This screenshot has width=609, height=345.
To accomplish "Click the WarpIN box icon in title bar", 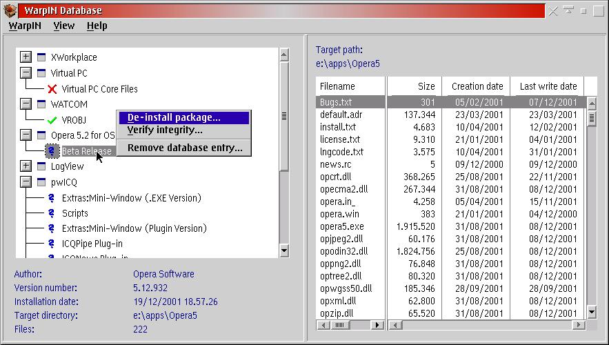I will (10, 10).
